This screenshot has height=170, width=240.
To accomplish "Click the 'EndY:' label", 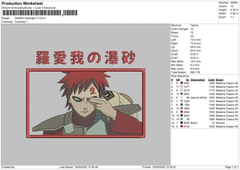I will coord(175,58).
